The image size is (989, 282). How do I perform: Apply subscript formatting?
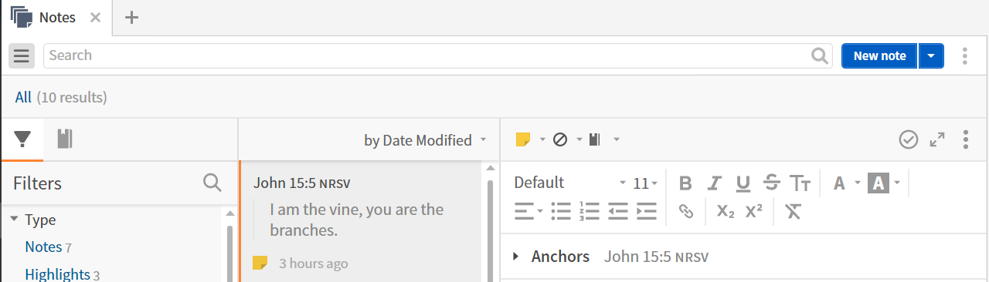pos(726,211)
